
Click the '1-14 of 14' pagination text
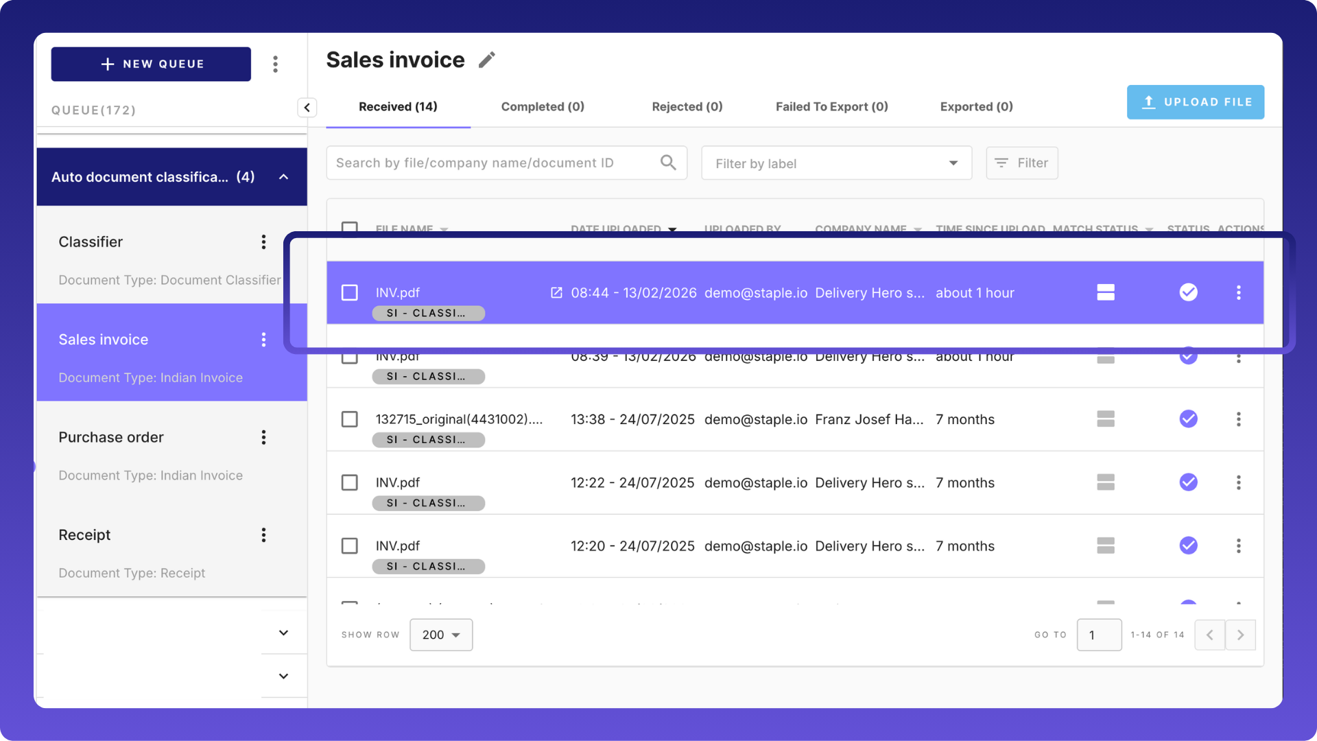coord(1158,635)
